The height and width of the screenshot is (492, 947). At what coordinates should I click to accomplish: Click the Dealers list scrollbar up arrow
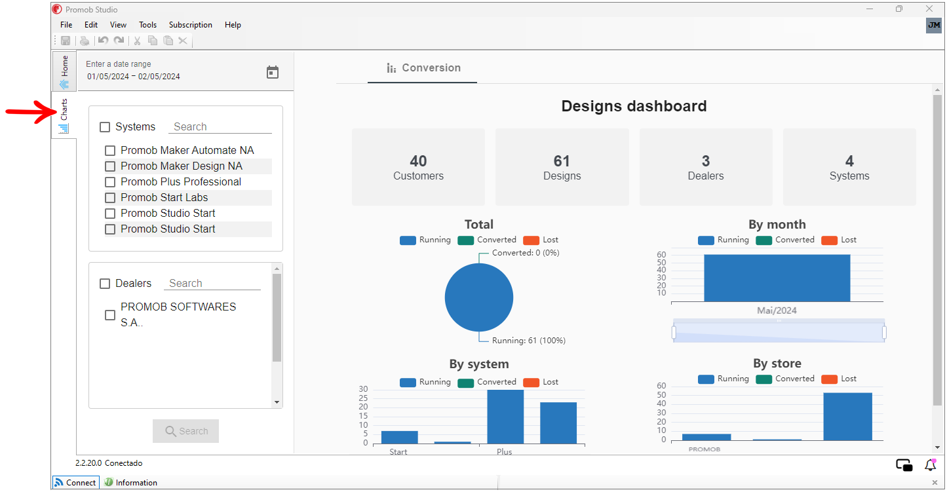(277, 269)
